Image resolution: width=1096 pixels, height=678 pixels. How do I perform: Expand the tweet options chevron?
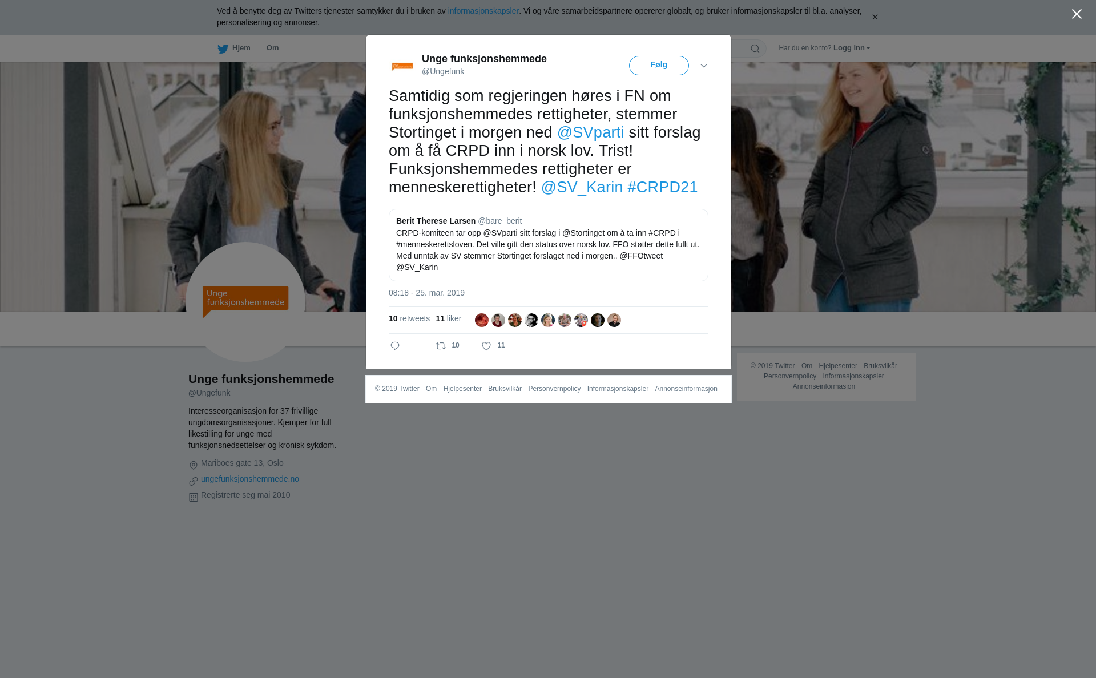(x=704, y=66)
